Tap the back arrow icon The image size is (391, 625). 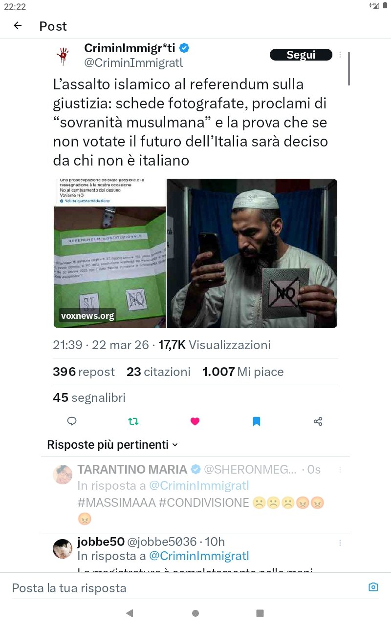(18, 26)
